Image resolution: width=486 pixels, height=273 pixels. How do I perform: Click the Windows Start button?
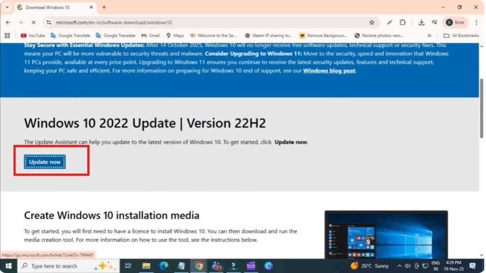(x=9, y=266)
